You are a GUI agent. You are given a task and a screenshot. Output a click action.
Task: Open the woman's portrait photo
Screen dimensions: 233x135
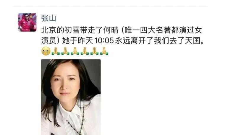pyautogui.click(x=71, y=97)
